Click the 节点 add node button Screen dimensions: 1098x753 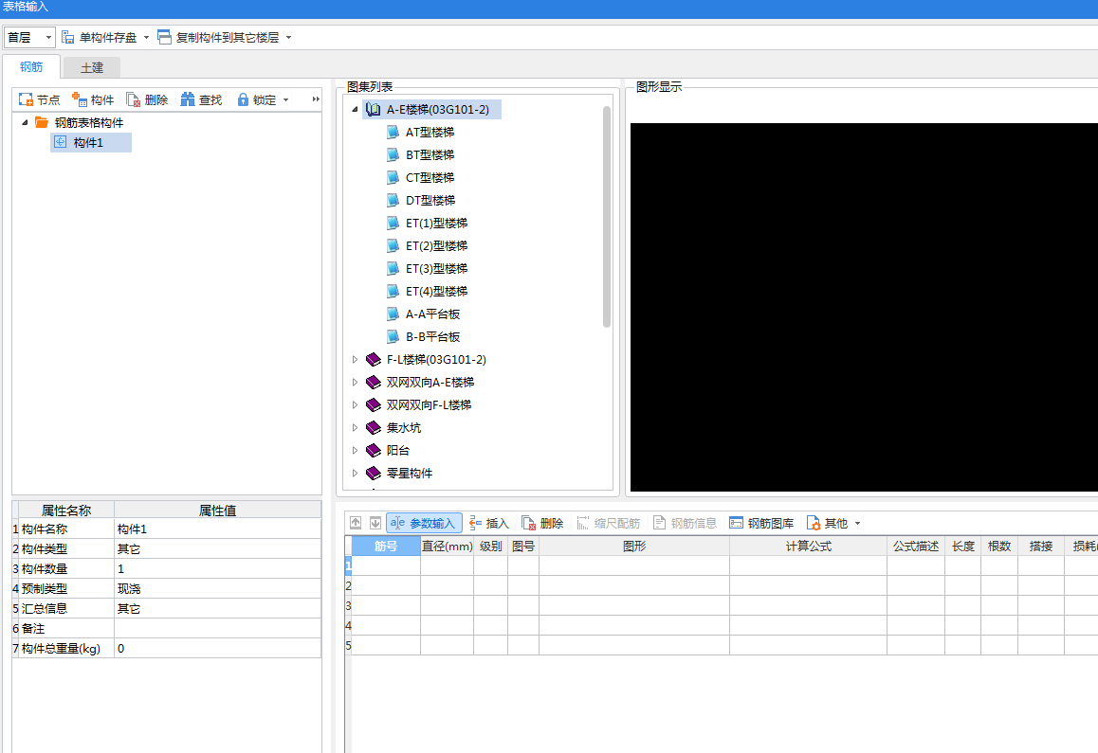(40, 100)
